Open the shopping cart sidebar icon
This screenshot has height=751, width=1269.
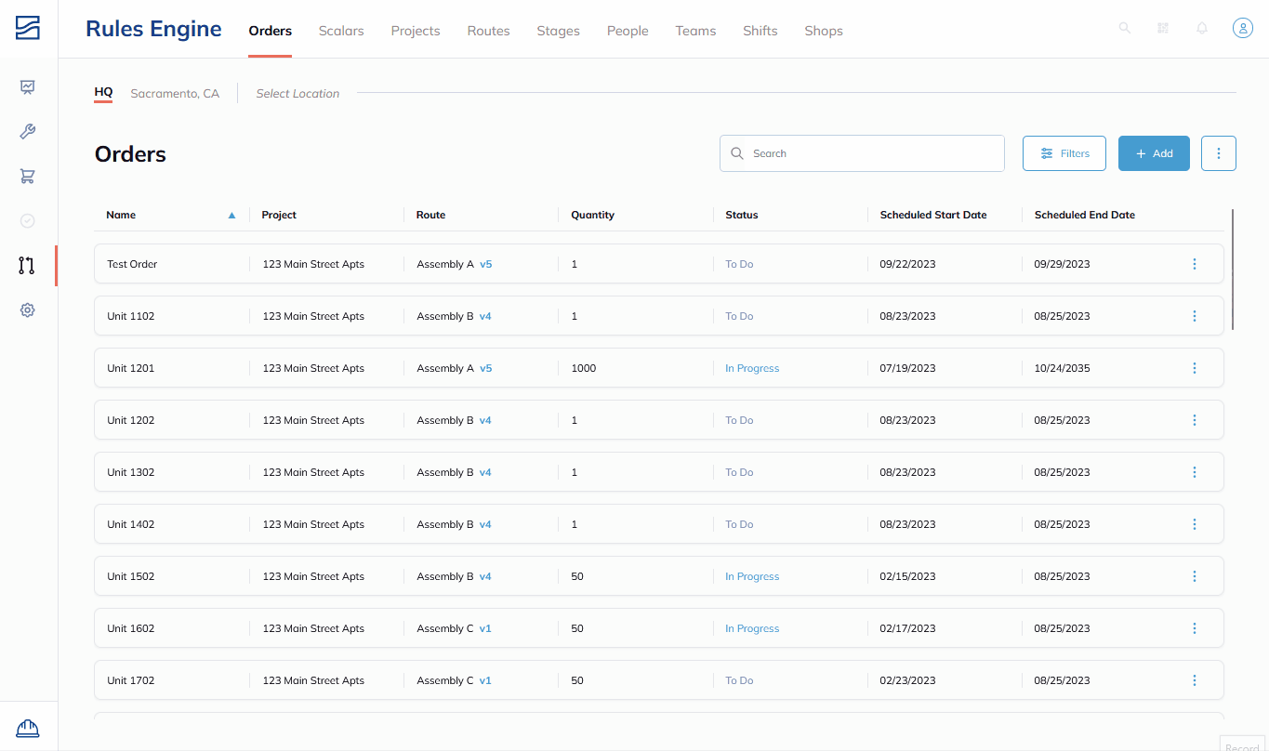tap(28, 176)
